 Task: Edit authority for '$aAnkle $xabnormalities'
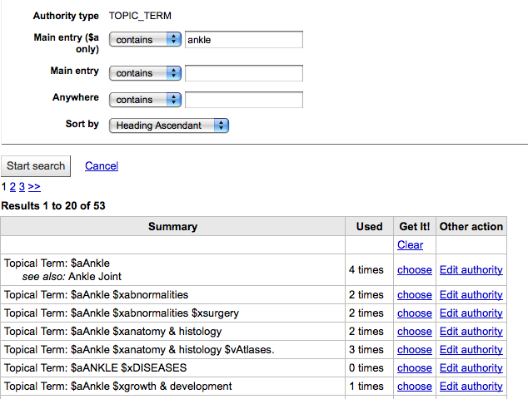tap(471, 295)
